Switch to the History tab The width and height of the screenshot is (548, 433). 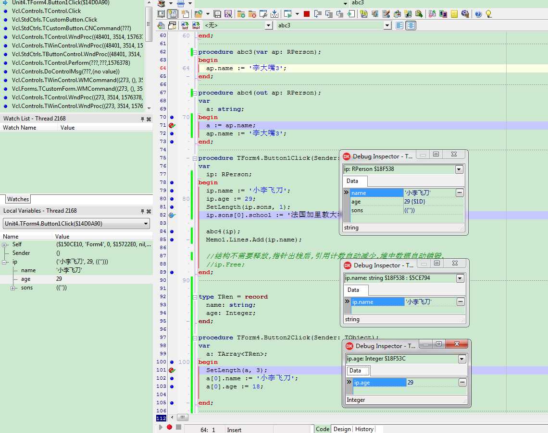point(364,429)
